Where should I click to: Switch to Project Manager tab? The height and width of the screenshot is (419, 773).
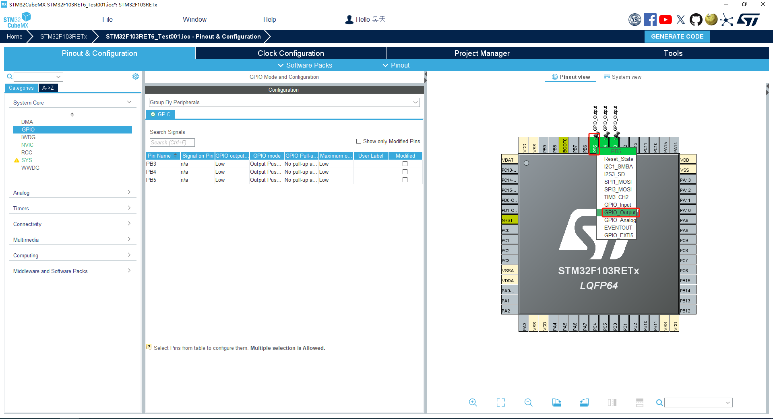click(482, 53)
